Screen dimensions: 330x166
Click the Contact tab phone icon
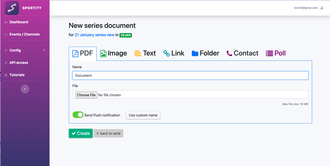(x=229, y=54)
